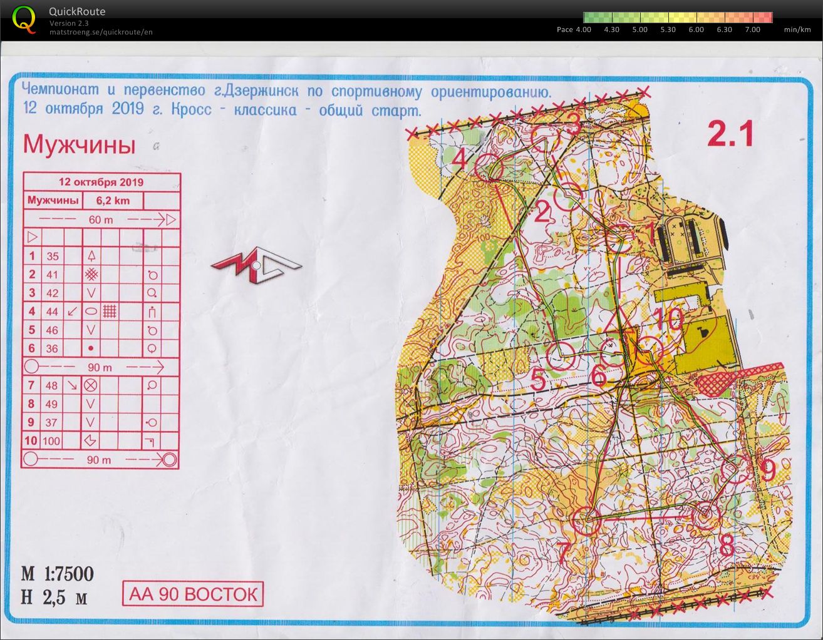This screenshot has height=640, width=823.
Task: Click the green 4.00 pace legend swatch
Action: coord(597,18)
